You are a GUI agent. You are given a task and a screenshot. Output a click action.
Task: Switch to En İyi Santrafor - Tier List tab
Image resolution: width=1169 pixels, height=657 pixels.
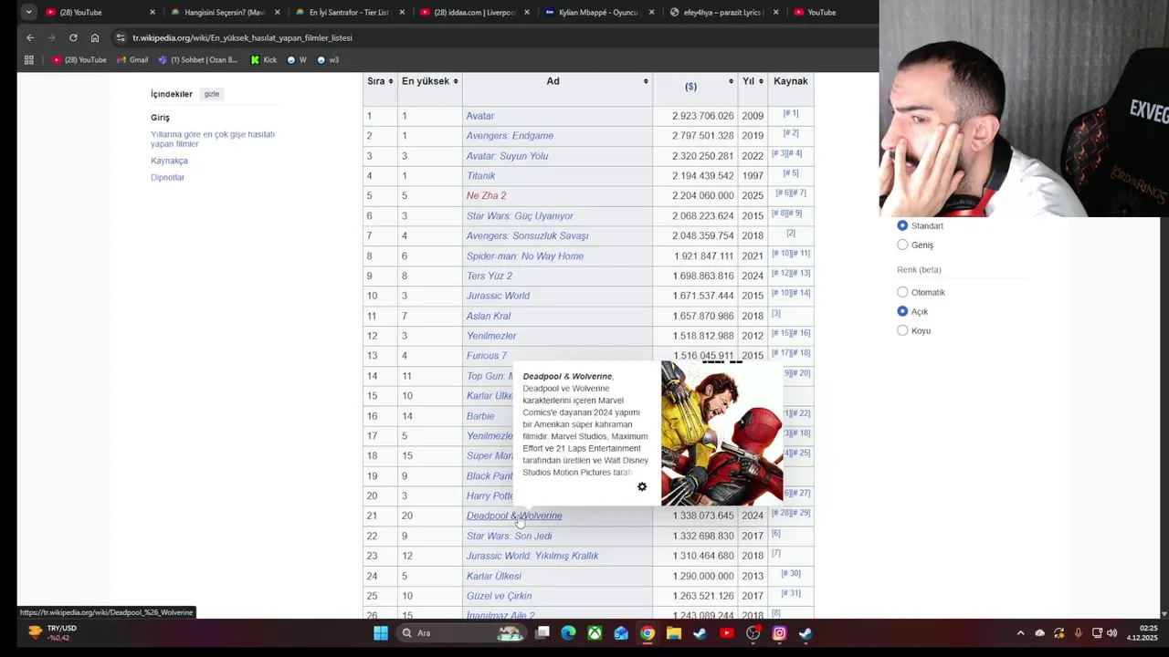(350, 13)
